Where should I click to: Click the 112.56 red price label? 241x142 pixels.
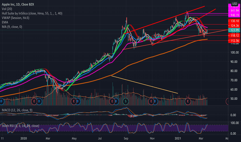click(x=235, y=41)
